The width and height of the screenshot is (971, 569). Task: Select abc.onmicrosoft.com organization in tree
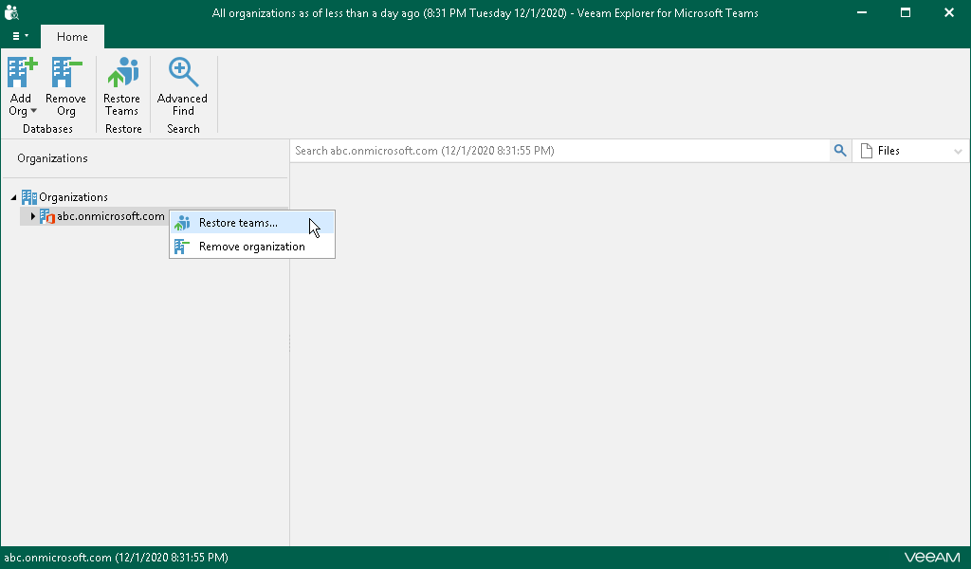point(111,216)
